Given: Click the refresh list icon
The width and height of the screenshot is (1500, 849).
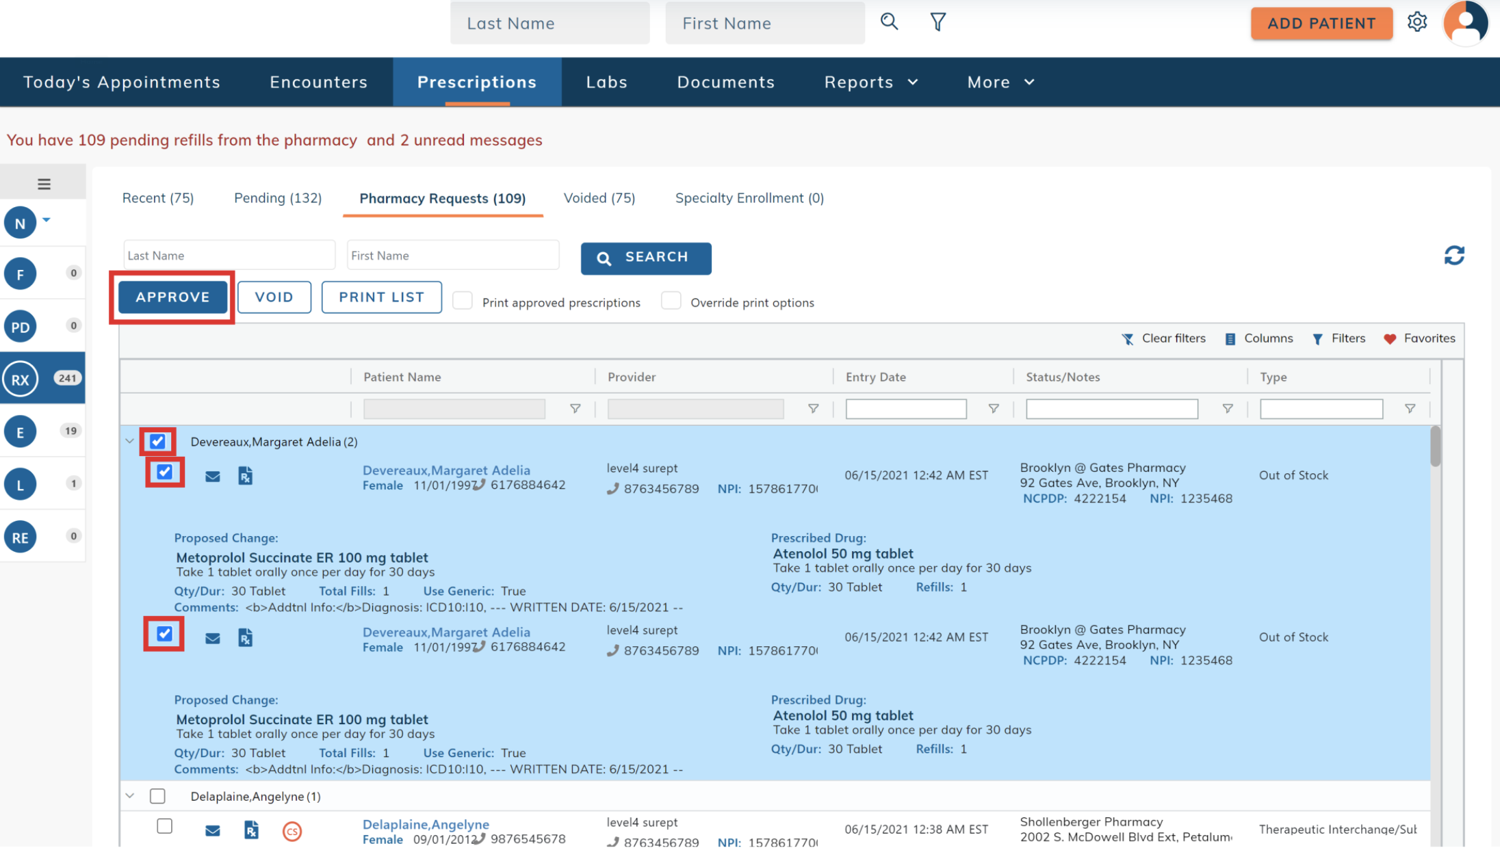Looking at the screenshot, I should 1454,256.
